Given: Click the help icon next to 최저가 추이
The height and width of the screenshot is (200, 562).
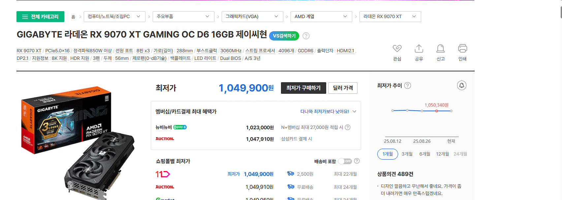Looking at the screenshot, I should (x=408, y=86).
